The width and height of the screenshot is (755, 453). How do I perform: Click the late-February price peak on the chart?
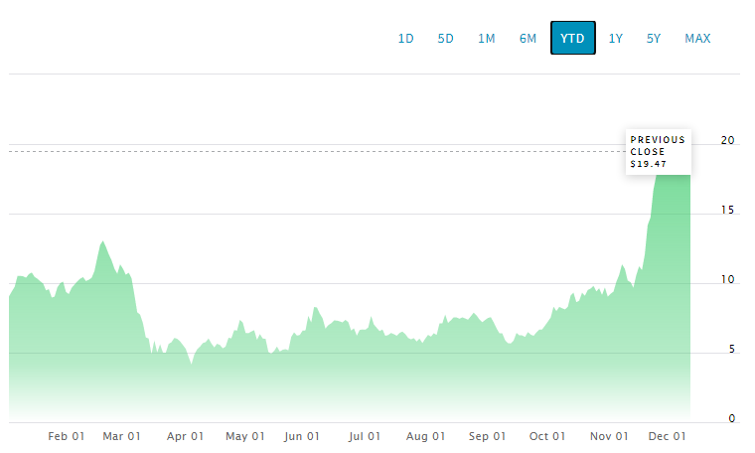(x=102, y=241)
